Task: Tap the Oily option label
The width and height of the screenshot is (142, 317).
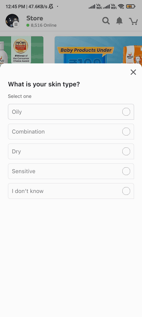Action: [x=17, y=112]
